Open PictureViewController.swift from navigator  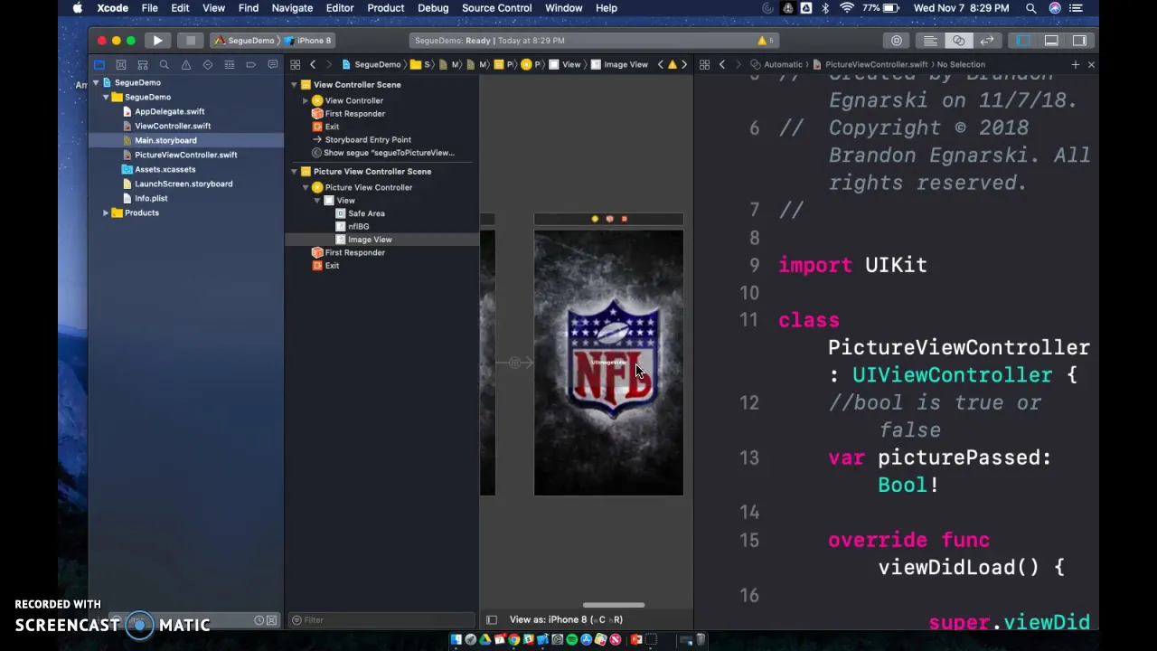[185, 155]
